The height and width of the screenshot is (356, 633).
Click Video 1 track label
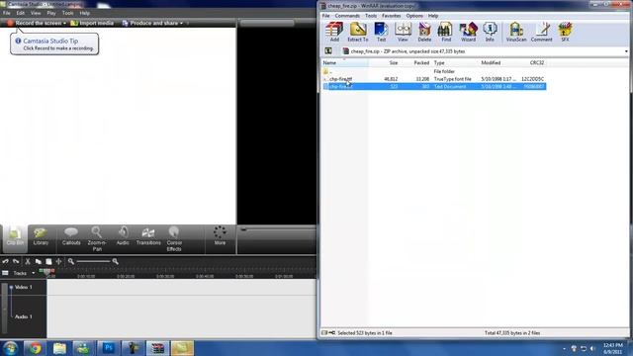(24, 287)
